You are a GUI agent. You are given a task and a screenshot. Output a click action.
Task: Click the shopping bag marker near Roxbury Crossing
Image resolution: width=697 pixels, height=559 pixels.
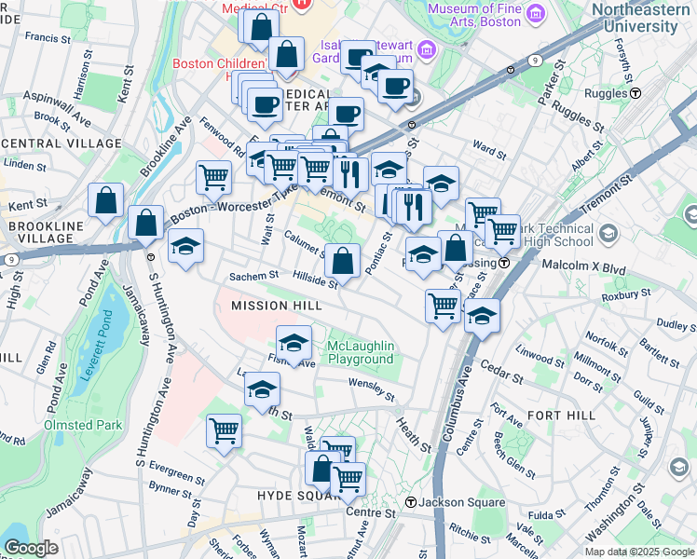[456, 249]
